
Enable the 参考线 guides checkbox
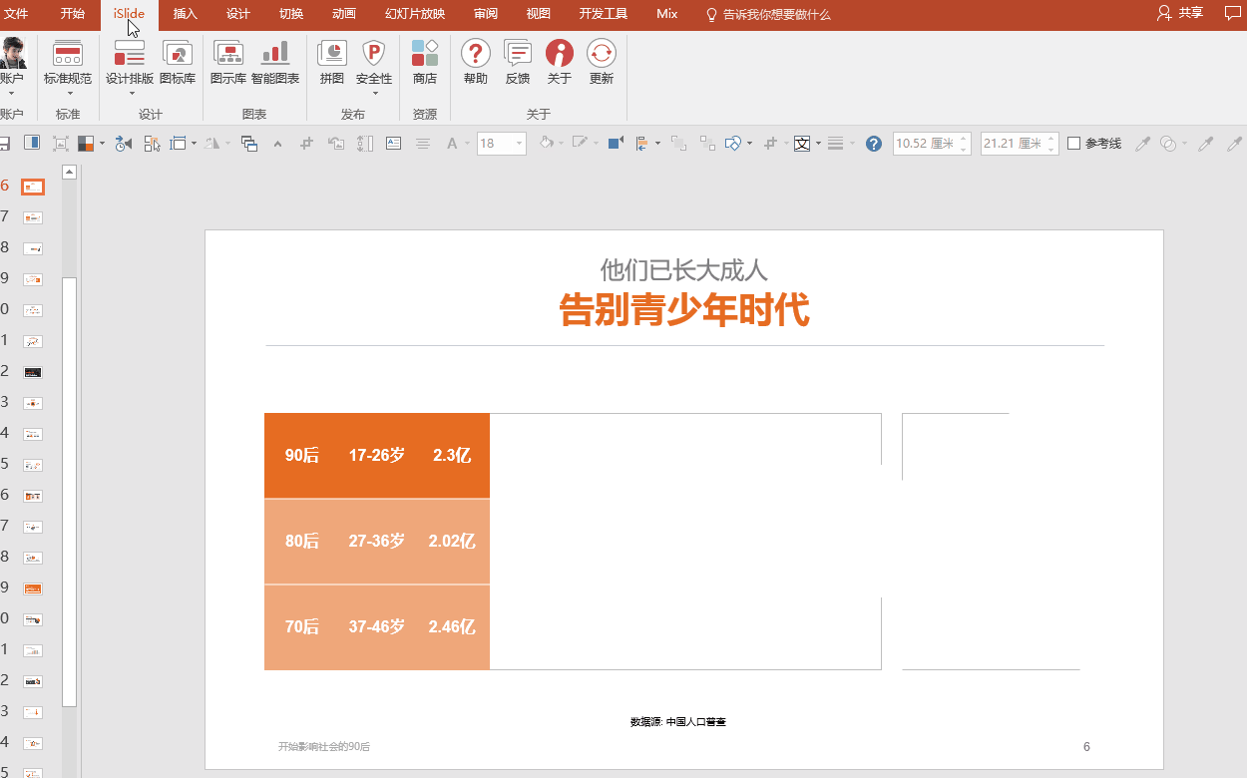click(1074, 144)
